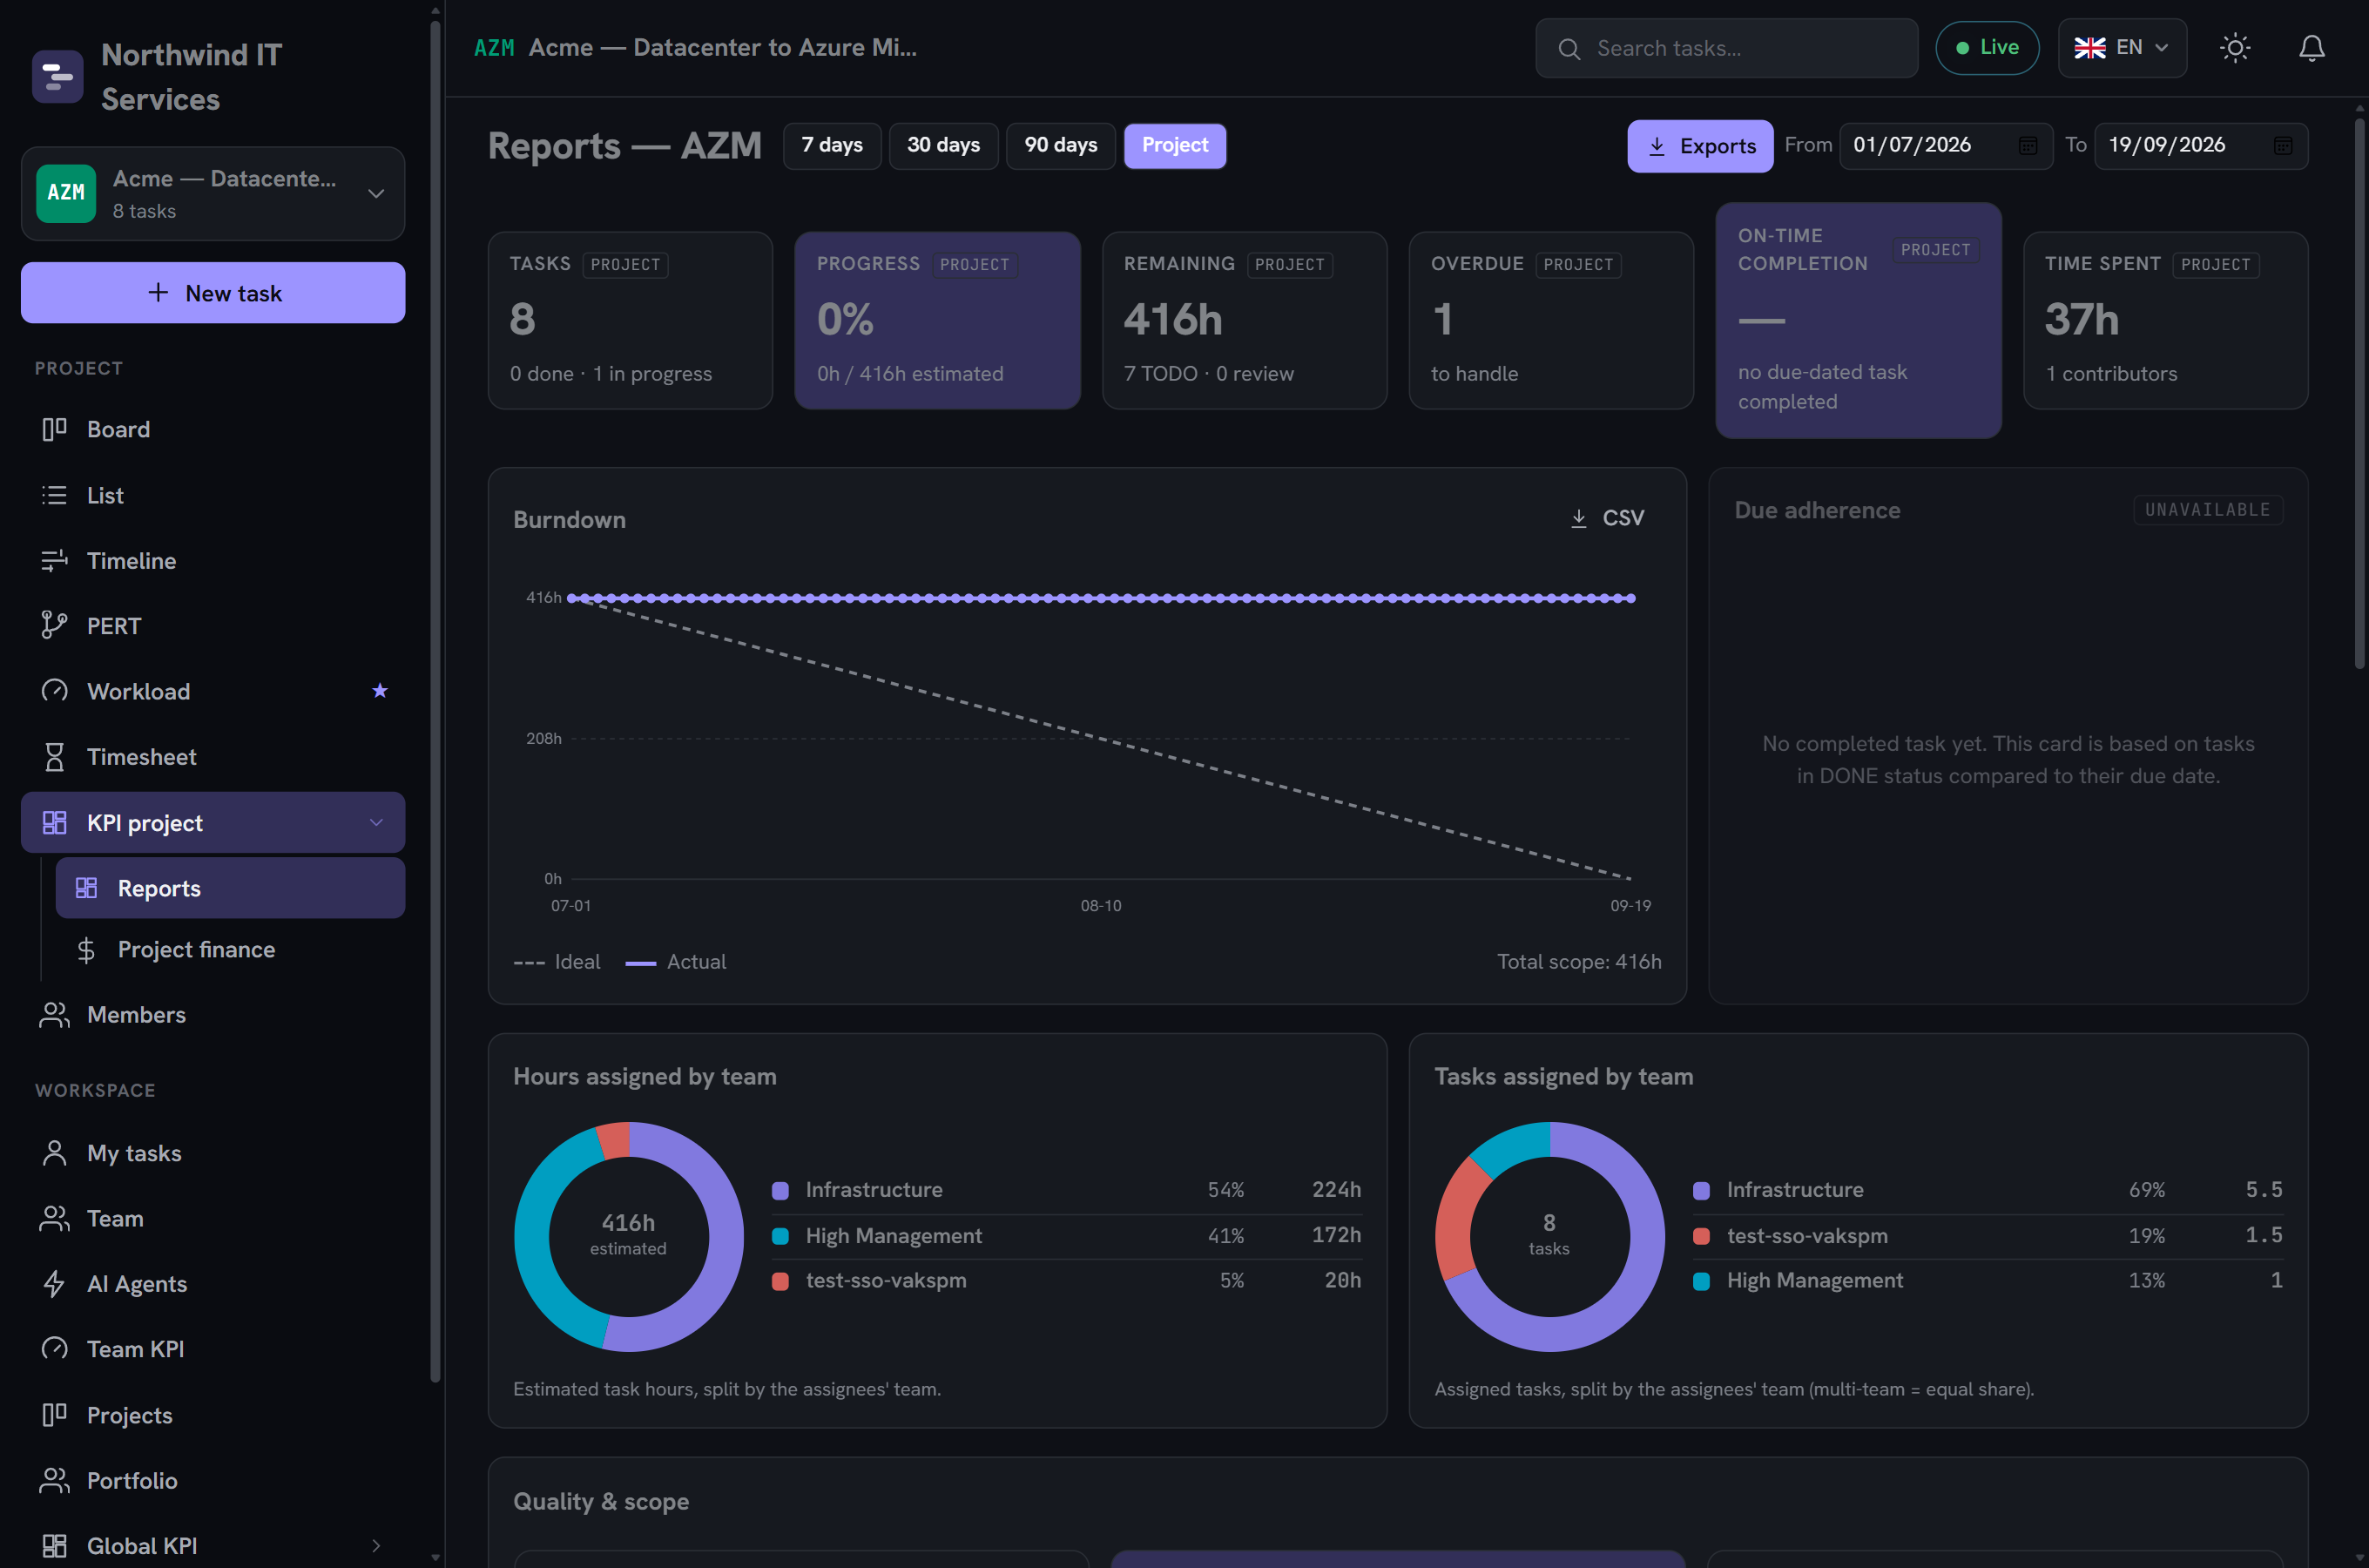Expand the Acme project switcher chevron
The width and height of the screenshot is (2369, 1568).
coord(377,194)
